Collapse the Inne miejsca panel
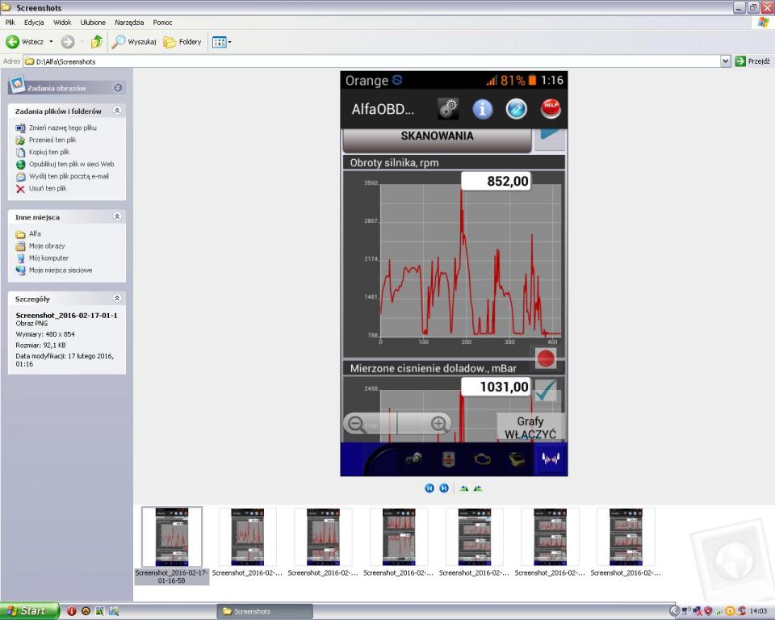Screen dimensions: 775x620 point(117,216)
